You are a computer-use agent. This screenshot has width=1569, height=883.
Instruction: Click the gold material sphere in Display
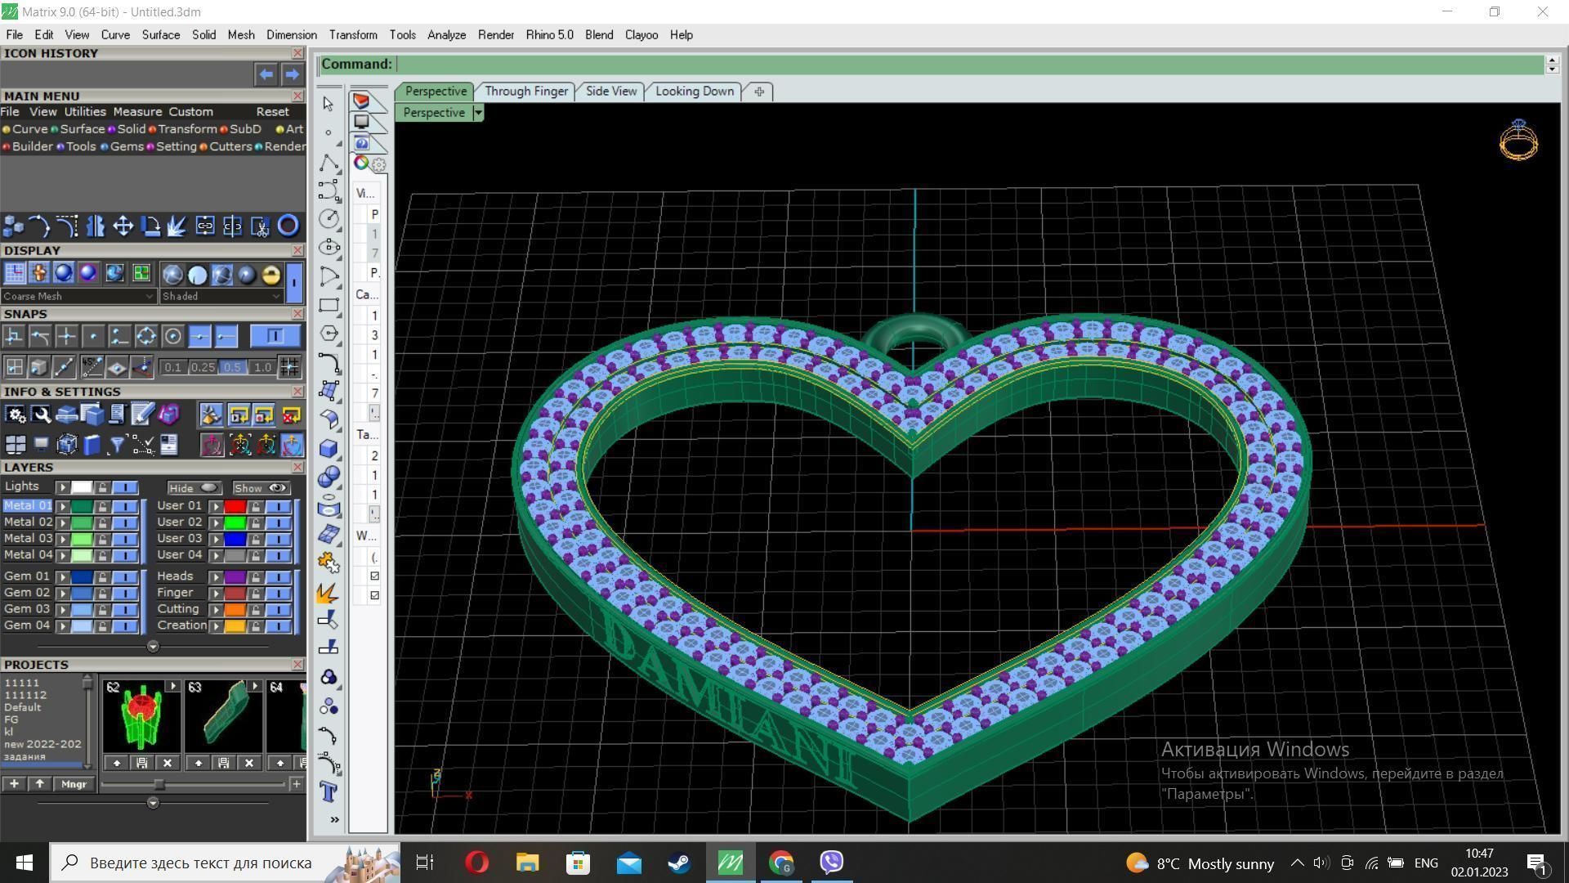(270, 275)
